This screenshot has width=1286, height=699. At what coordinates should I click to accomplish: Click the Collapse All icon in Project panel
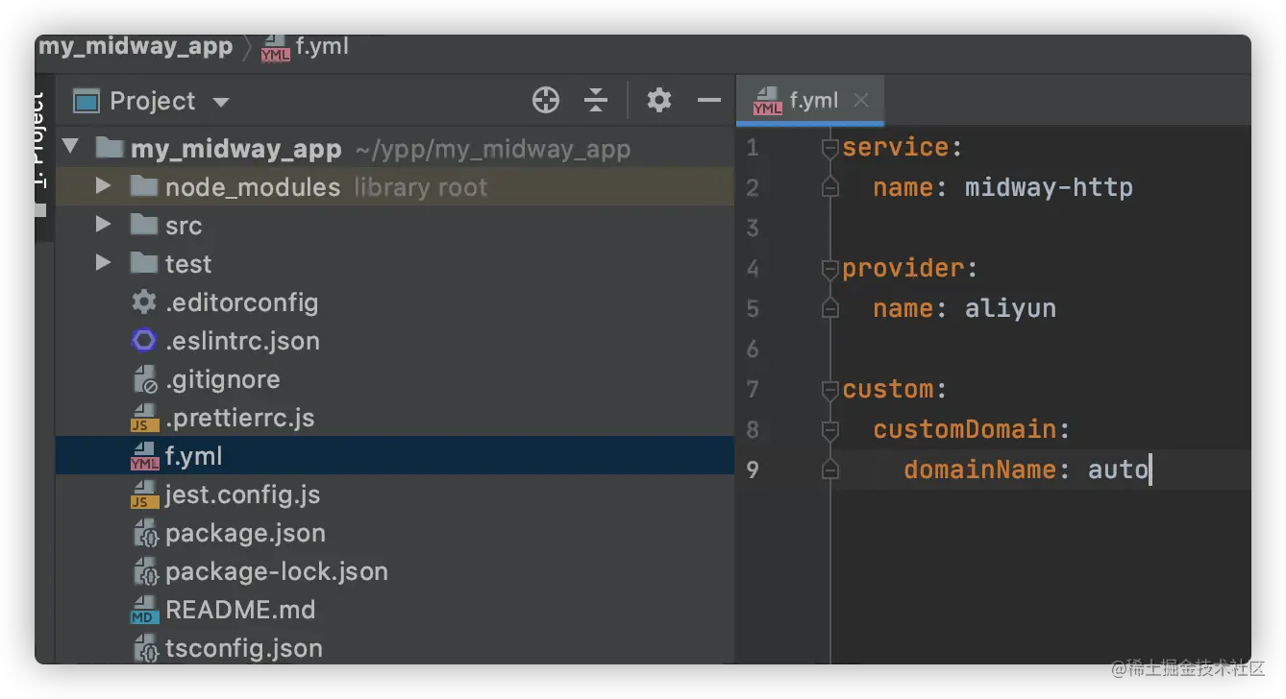coord(596,100)
